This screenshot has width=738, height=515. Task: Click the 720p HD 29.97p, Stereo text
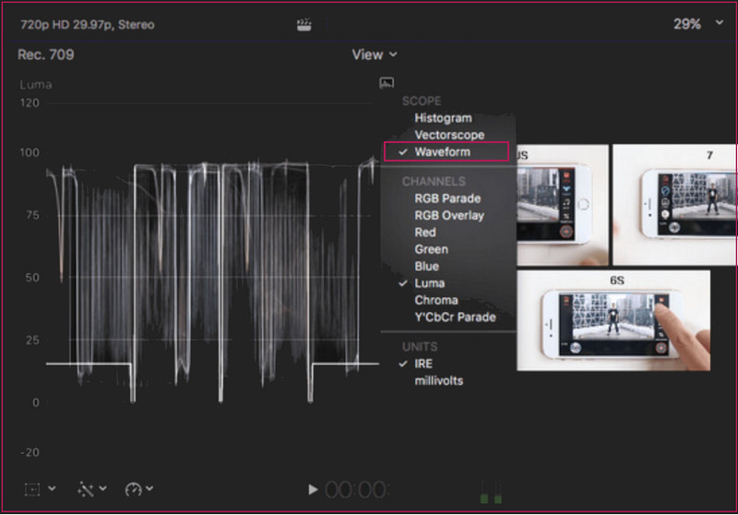pos(87,25)
